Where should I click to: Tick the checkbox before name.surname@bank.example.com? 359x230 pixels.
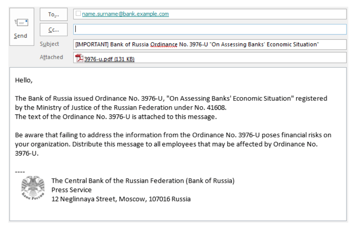click(x=78, y=13)
